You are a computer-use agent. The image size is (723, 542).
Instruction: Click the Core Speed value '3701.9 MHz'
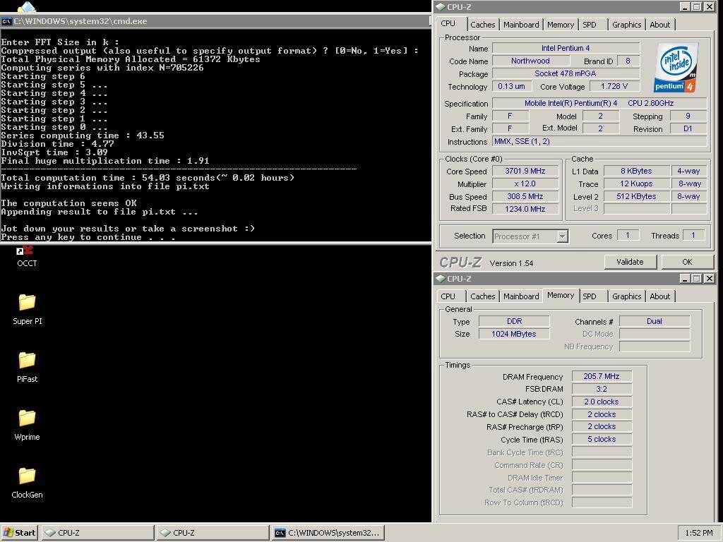coord(525,171)
